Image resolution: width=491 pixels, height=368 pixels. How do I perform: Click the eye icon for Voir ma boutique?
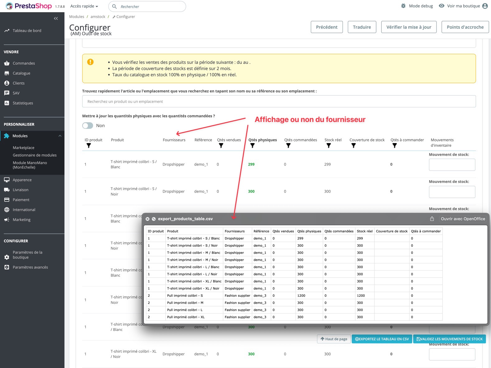[441, 6]
